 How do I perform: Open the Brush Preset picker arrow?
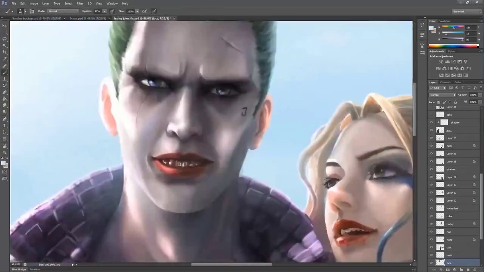coord(25,11)
